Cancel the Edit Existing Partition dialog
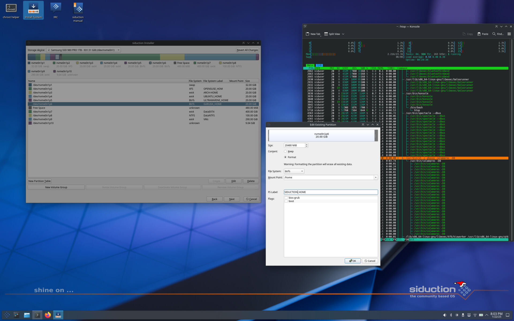 coord(370,261)
